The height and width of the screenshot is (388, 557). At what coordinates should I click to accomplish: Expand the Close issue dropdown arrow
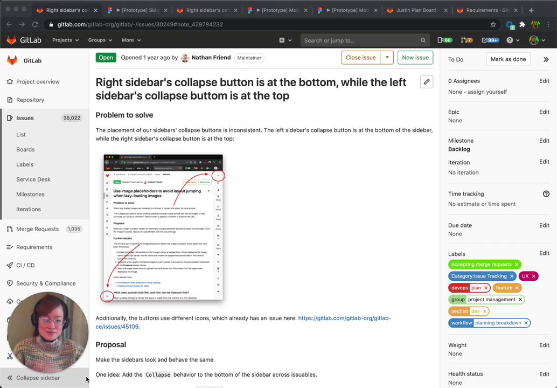pos(387,58)
